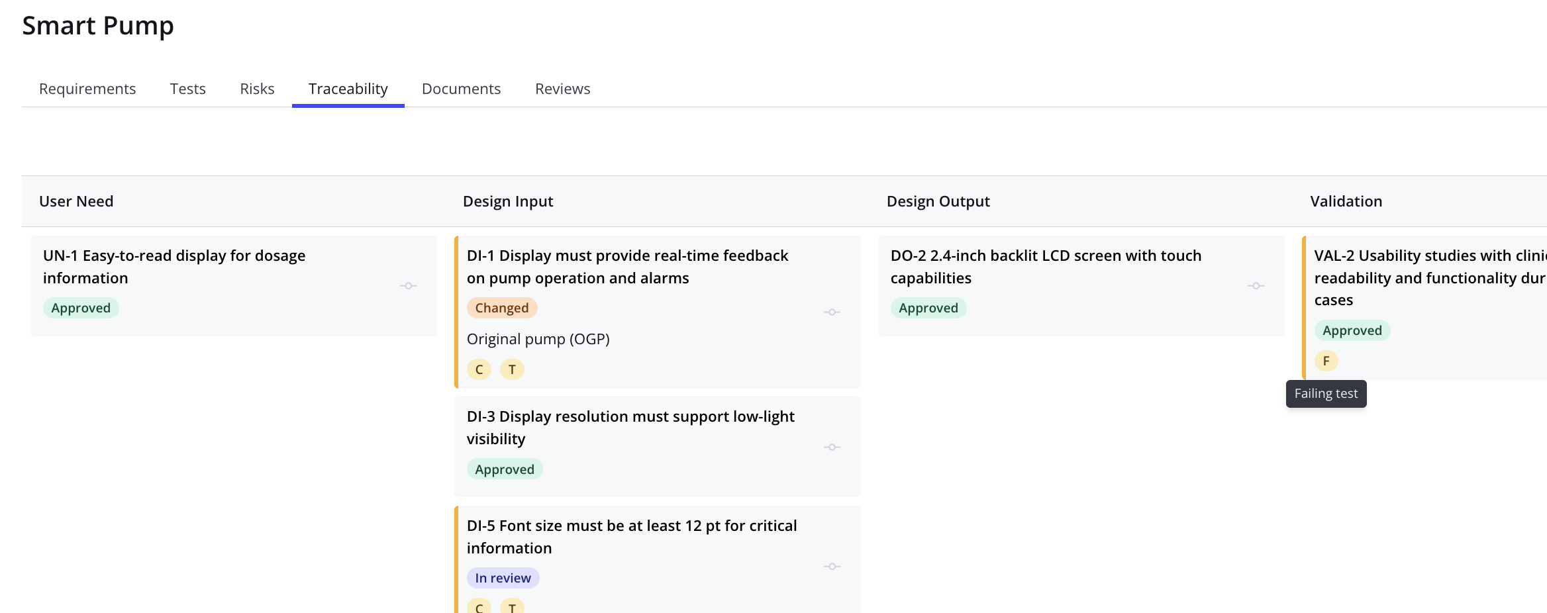Click the Changed status badge on DI-1
This screenshot has width=1547, height=613.
(501, 308)
